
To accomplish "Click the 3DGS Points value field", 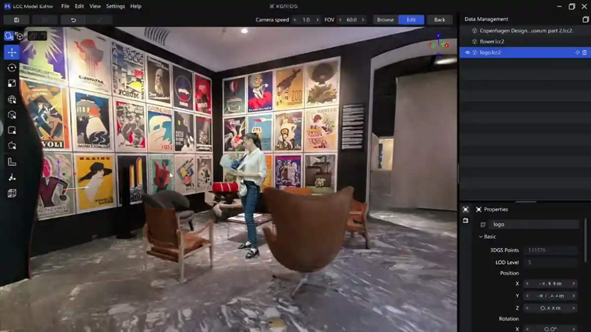I will 550,250.
